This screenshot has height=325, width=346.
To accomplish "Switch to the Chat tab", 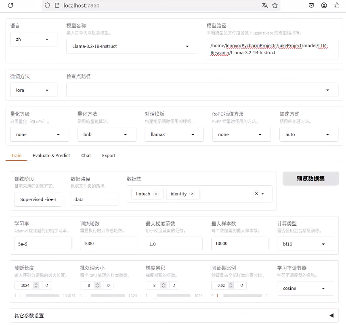I will click(x=86, y=155).
